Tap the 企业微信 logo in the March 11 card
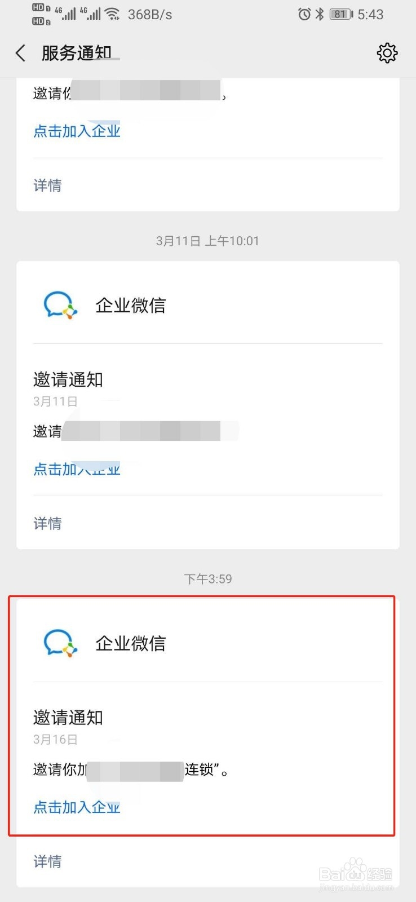416x902 pixels. point(60,305)
